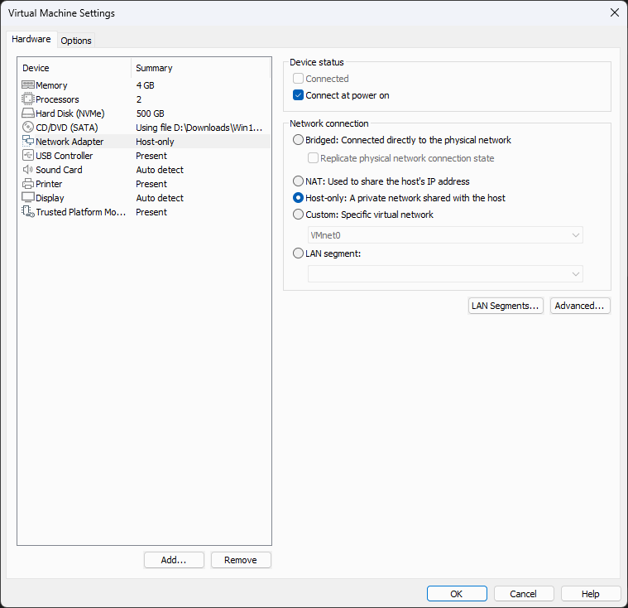Screen dimensions: 628x608
Task: Select the Processors row label
Action: [x=57, y=99]
